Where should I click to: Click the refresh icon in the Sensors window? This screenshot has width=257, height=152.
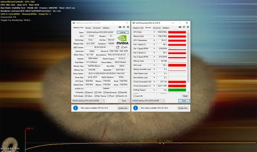pos(184,27)
